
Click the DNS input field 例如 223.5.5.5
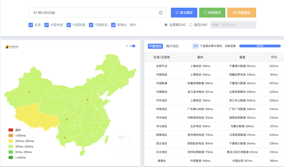[233, 25]
